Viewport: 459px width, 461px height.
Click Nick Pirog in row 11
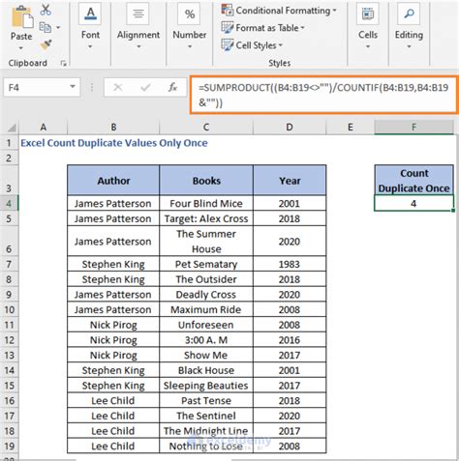[113, 325]
